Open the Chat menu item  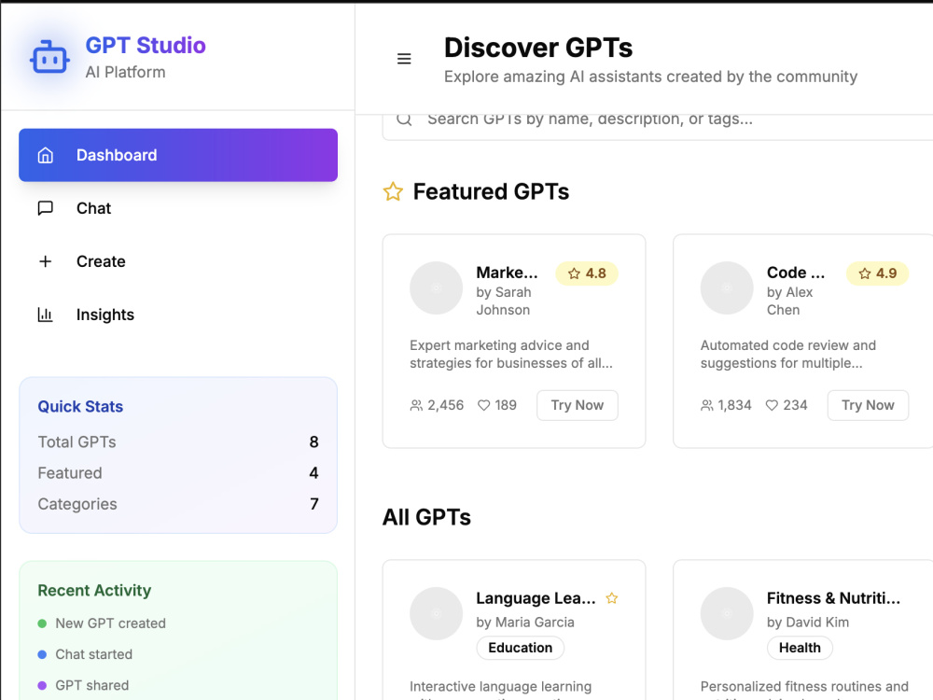(178, 208)
